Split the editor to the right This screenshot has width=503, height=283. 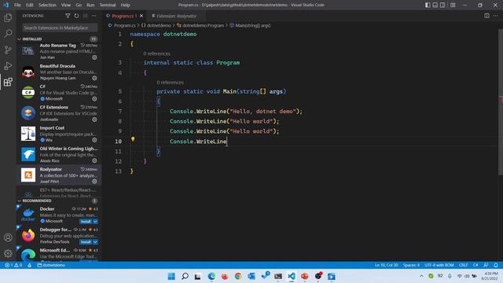click(486, 16)
